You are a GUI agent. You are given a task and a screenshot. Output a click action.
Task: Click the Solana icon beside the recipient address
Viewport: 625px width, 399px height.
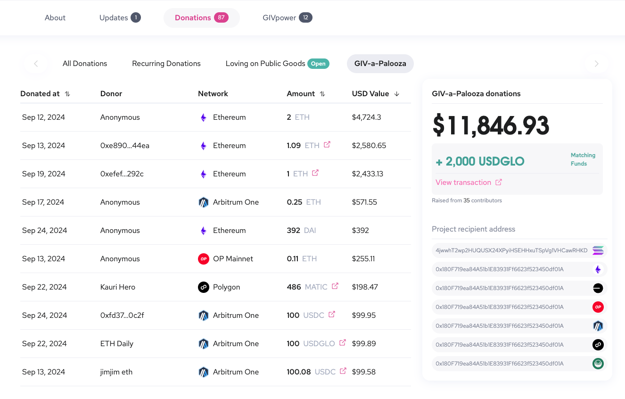click(598, 250)
